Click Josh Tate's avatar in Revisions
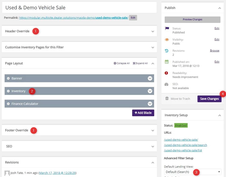The height and width of the screenshot is (177, 226). (7, 173)
